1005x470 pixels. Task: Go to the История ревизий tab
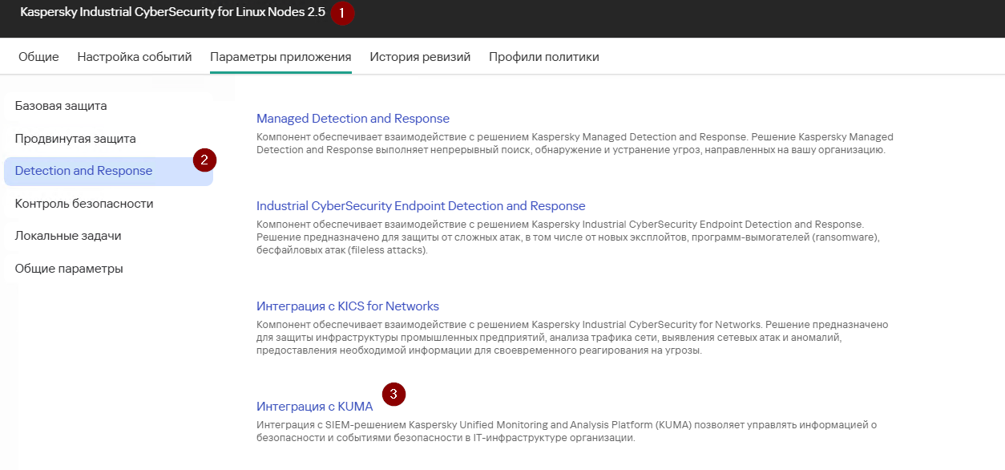(x=420, y=57)
